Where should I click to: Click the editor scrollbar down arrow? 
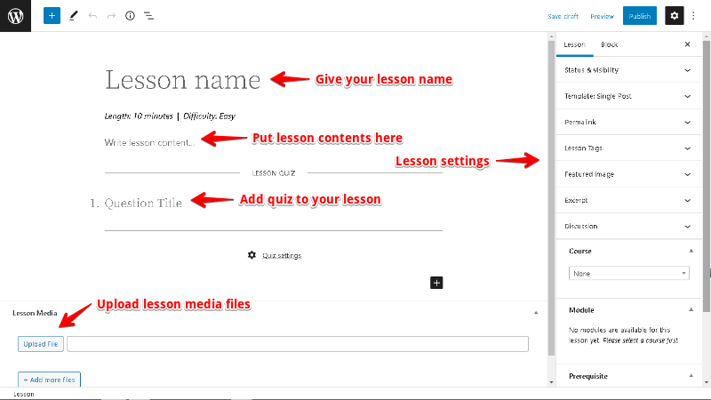coord(551,382)
